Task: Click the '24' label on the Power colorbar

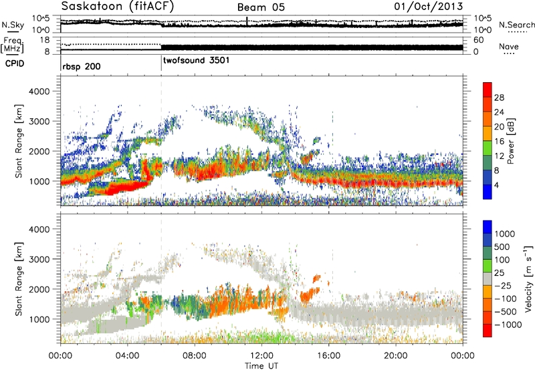Action: 499,112
